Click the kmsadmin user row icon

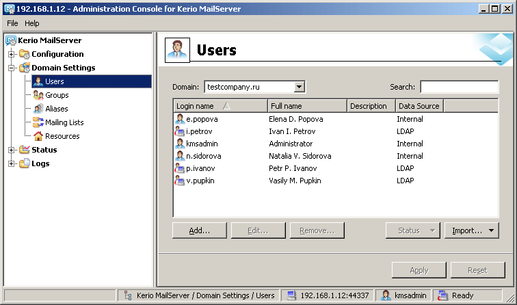coord(180,144)
